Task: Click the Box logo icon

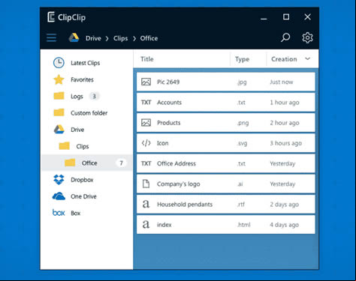Action: tap(59, 213)
